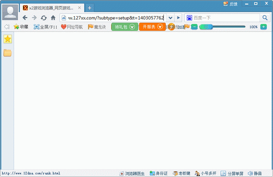Go forward with the right arrow
273x177 pixels.
pyautogui.click(x=34, y=18)
